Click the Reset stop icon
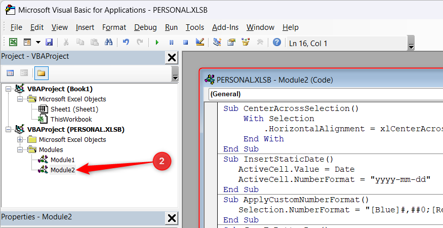443x228 pixels. [186, 43]
